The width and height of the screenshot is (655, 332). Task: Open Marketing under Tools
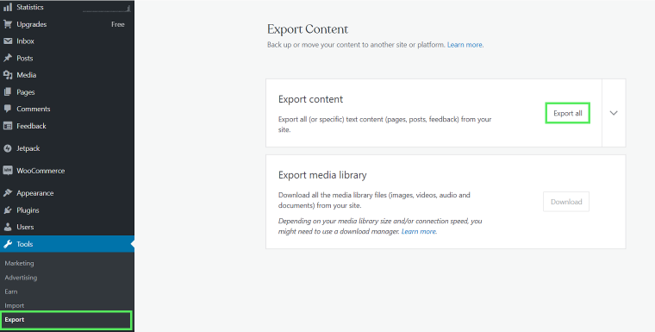tap(19, 263)
